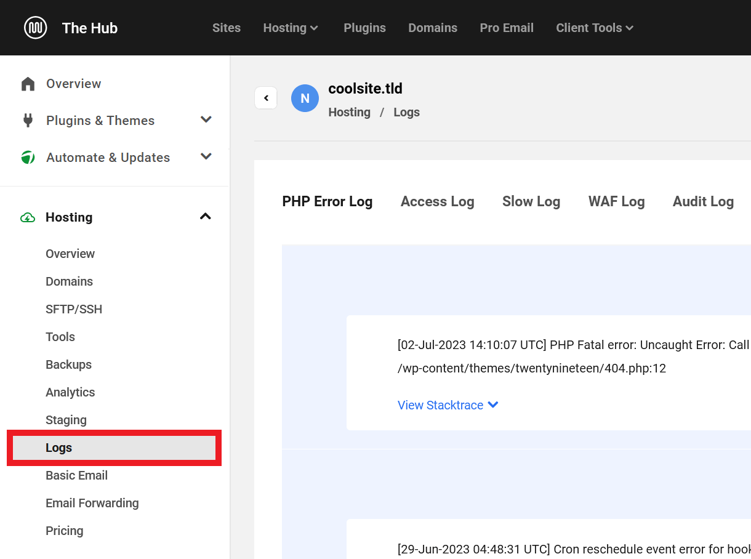Viewport: 751px width, 559px height.
Task: Click the Hosting breadcrumb link
Action: click(349, 112)
